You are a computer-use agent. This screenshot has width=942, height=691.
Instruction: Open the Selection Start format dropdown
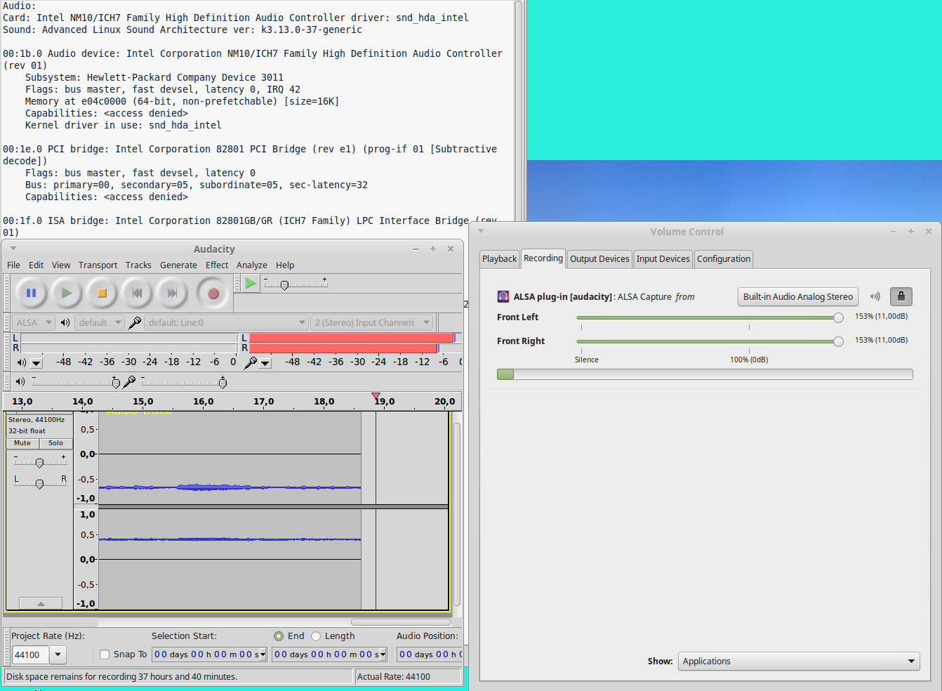point(263,655)
